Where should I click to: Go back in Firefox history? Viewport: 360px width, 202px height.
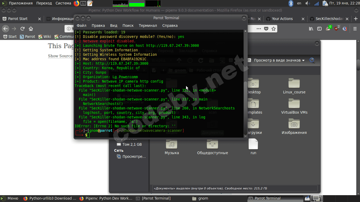(6, 28)
